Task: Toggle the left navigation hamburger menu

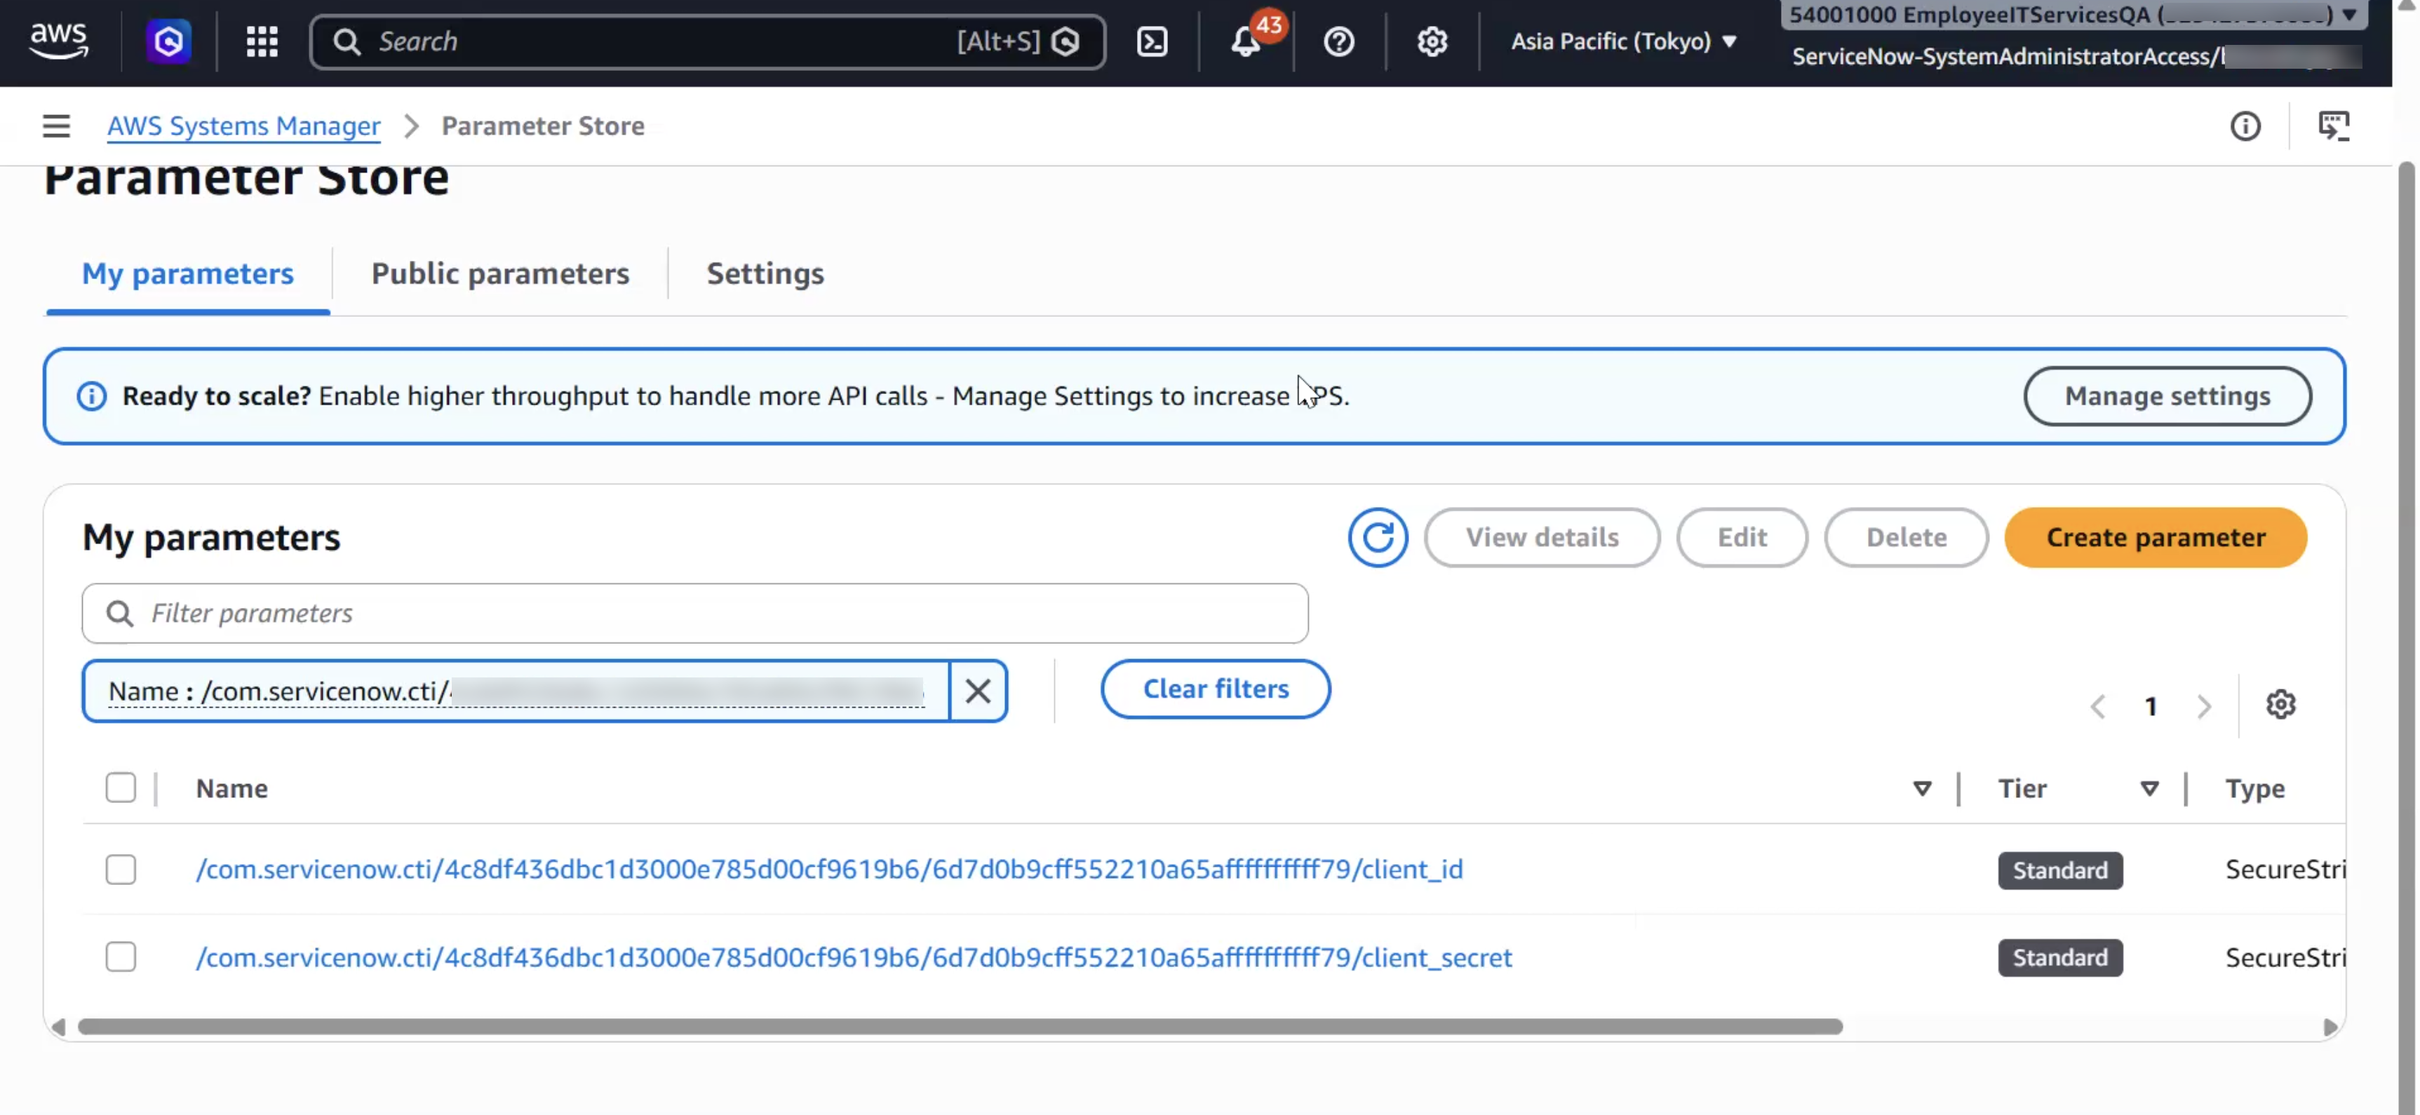Action: (56, 126)
